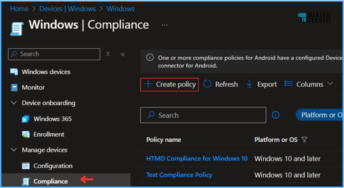344x188 pixels.
Task: Open the Home breadcrumb link
Action: tap(19, 9)
